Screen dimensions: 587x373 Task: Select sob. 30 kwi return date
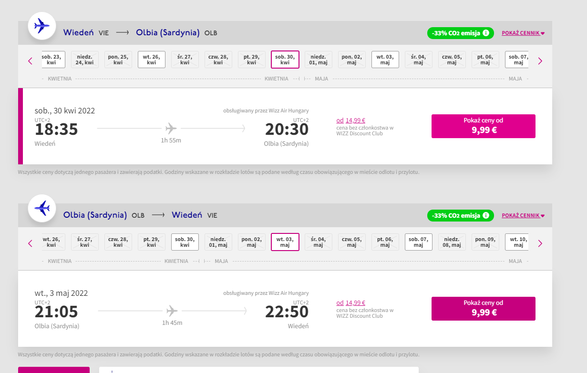(185, 242)
